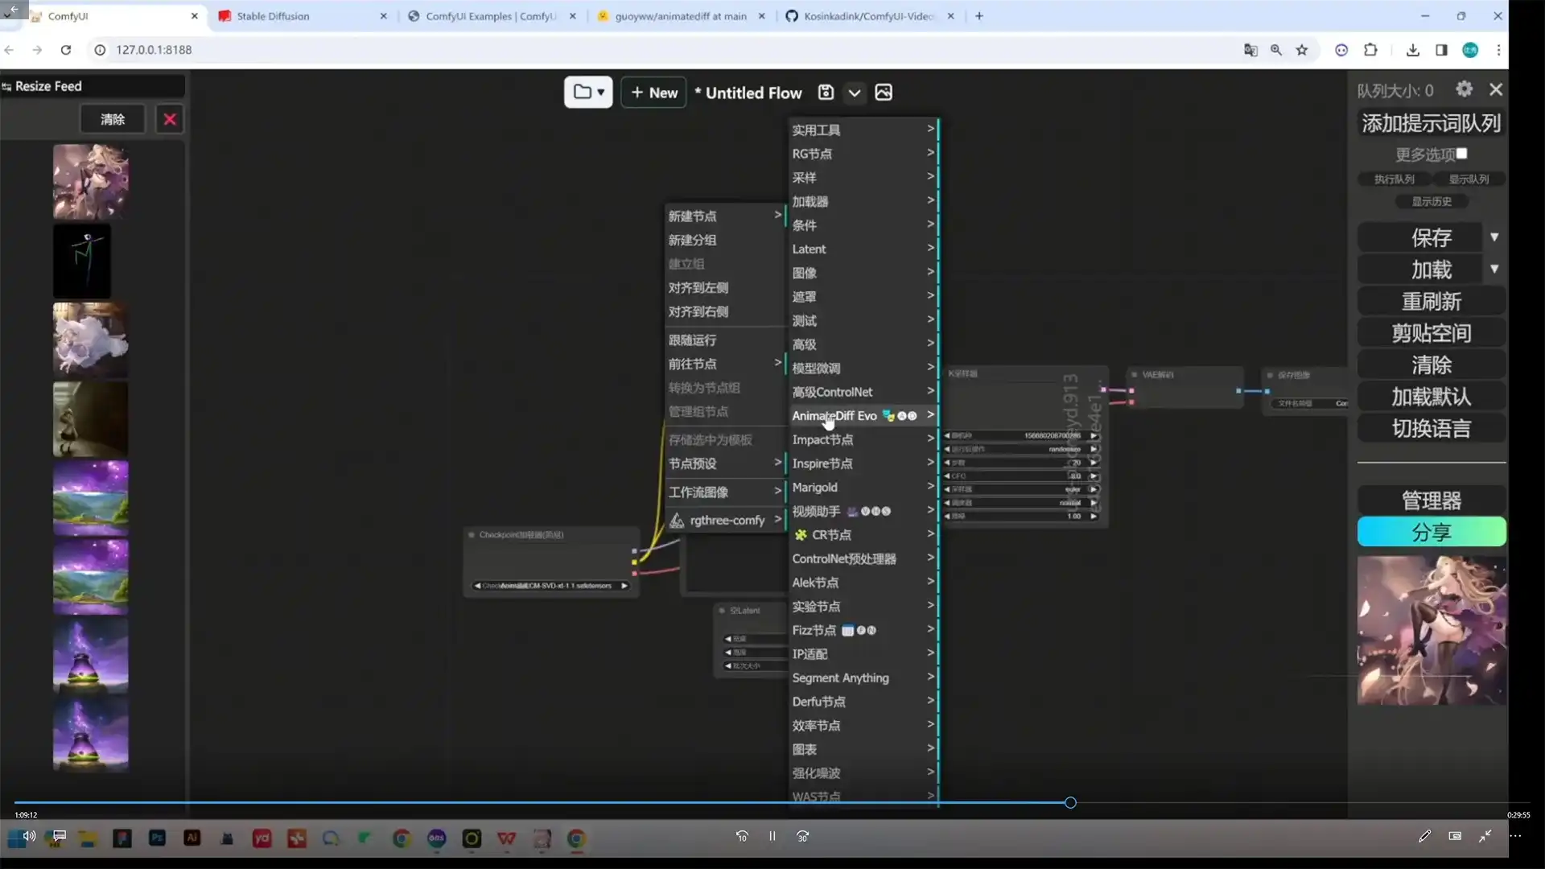Click the Photoshop icon in taskbar
This screenshot has height=869, width=1545.
(157, 838)
